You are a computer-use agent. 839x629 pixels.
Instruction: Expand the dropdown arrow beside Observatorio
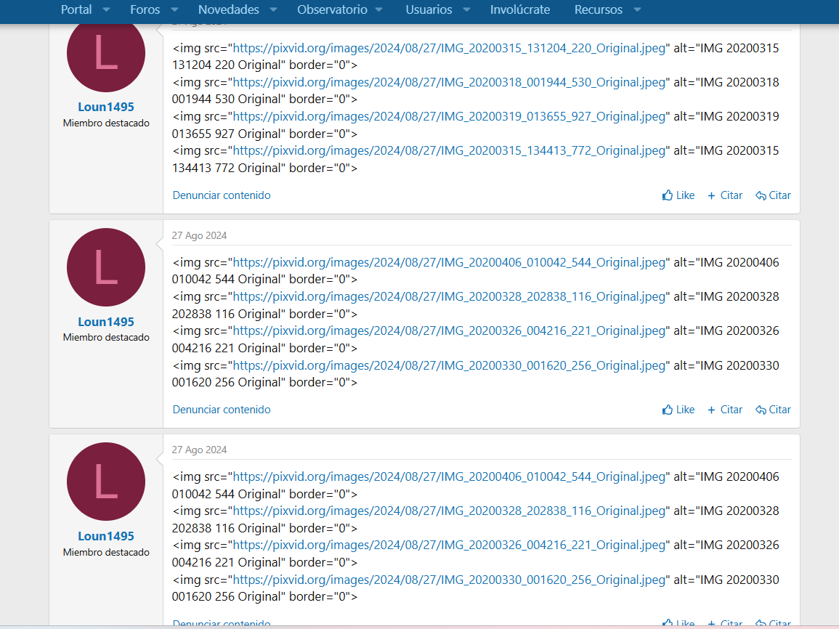point(379,9)
